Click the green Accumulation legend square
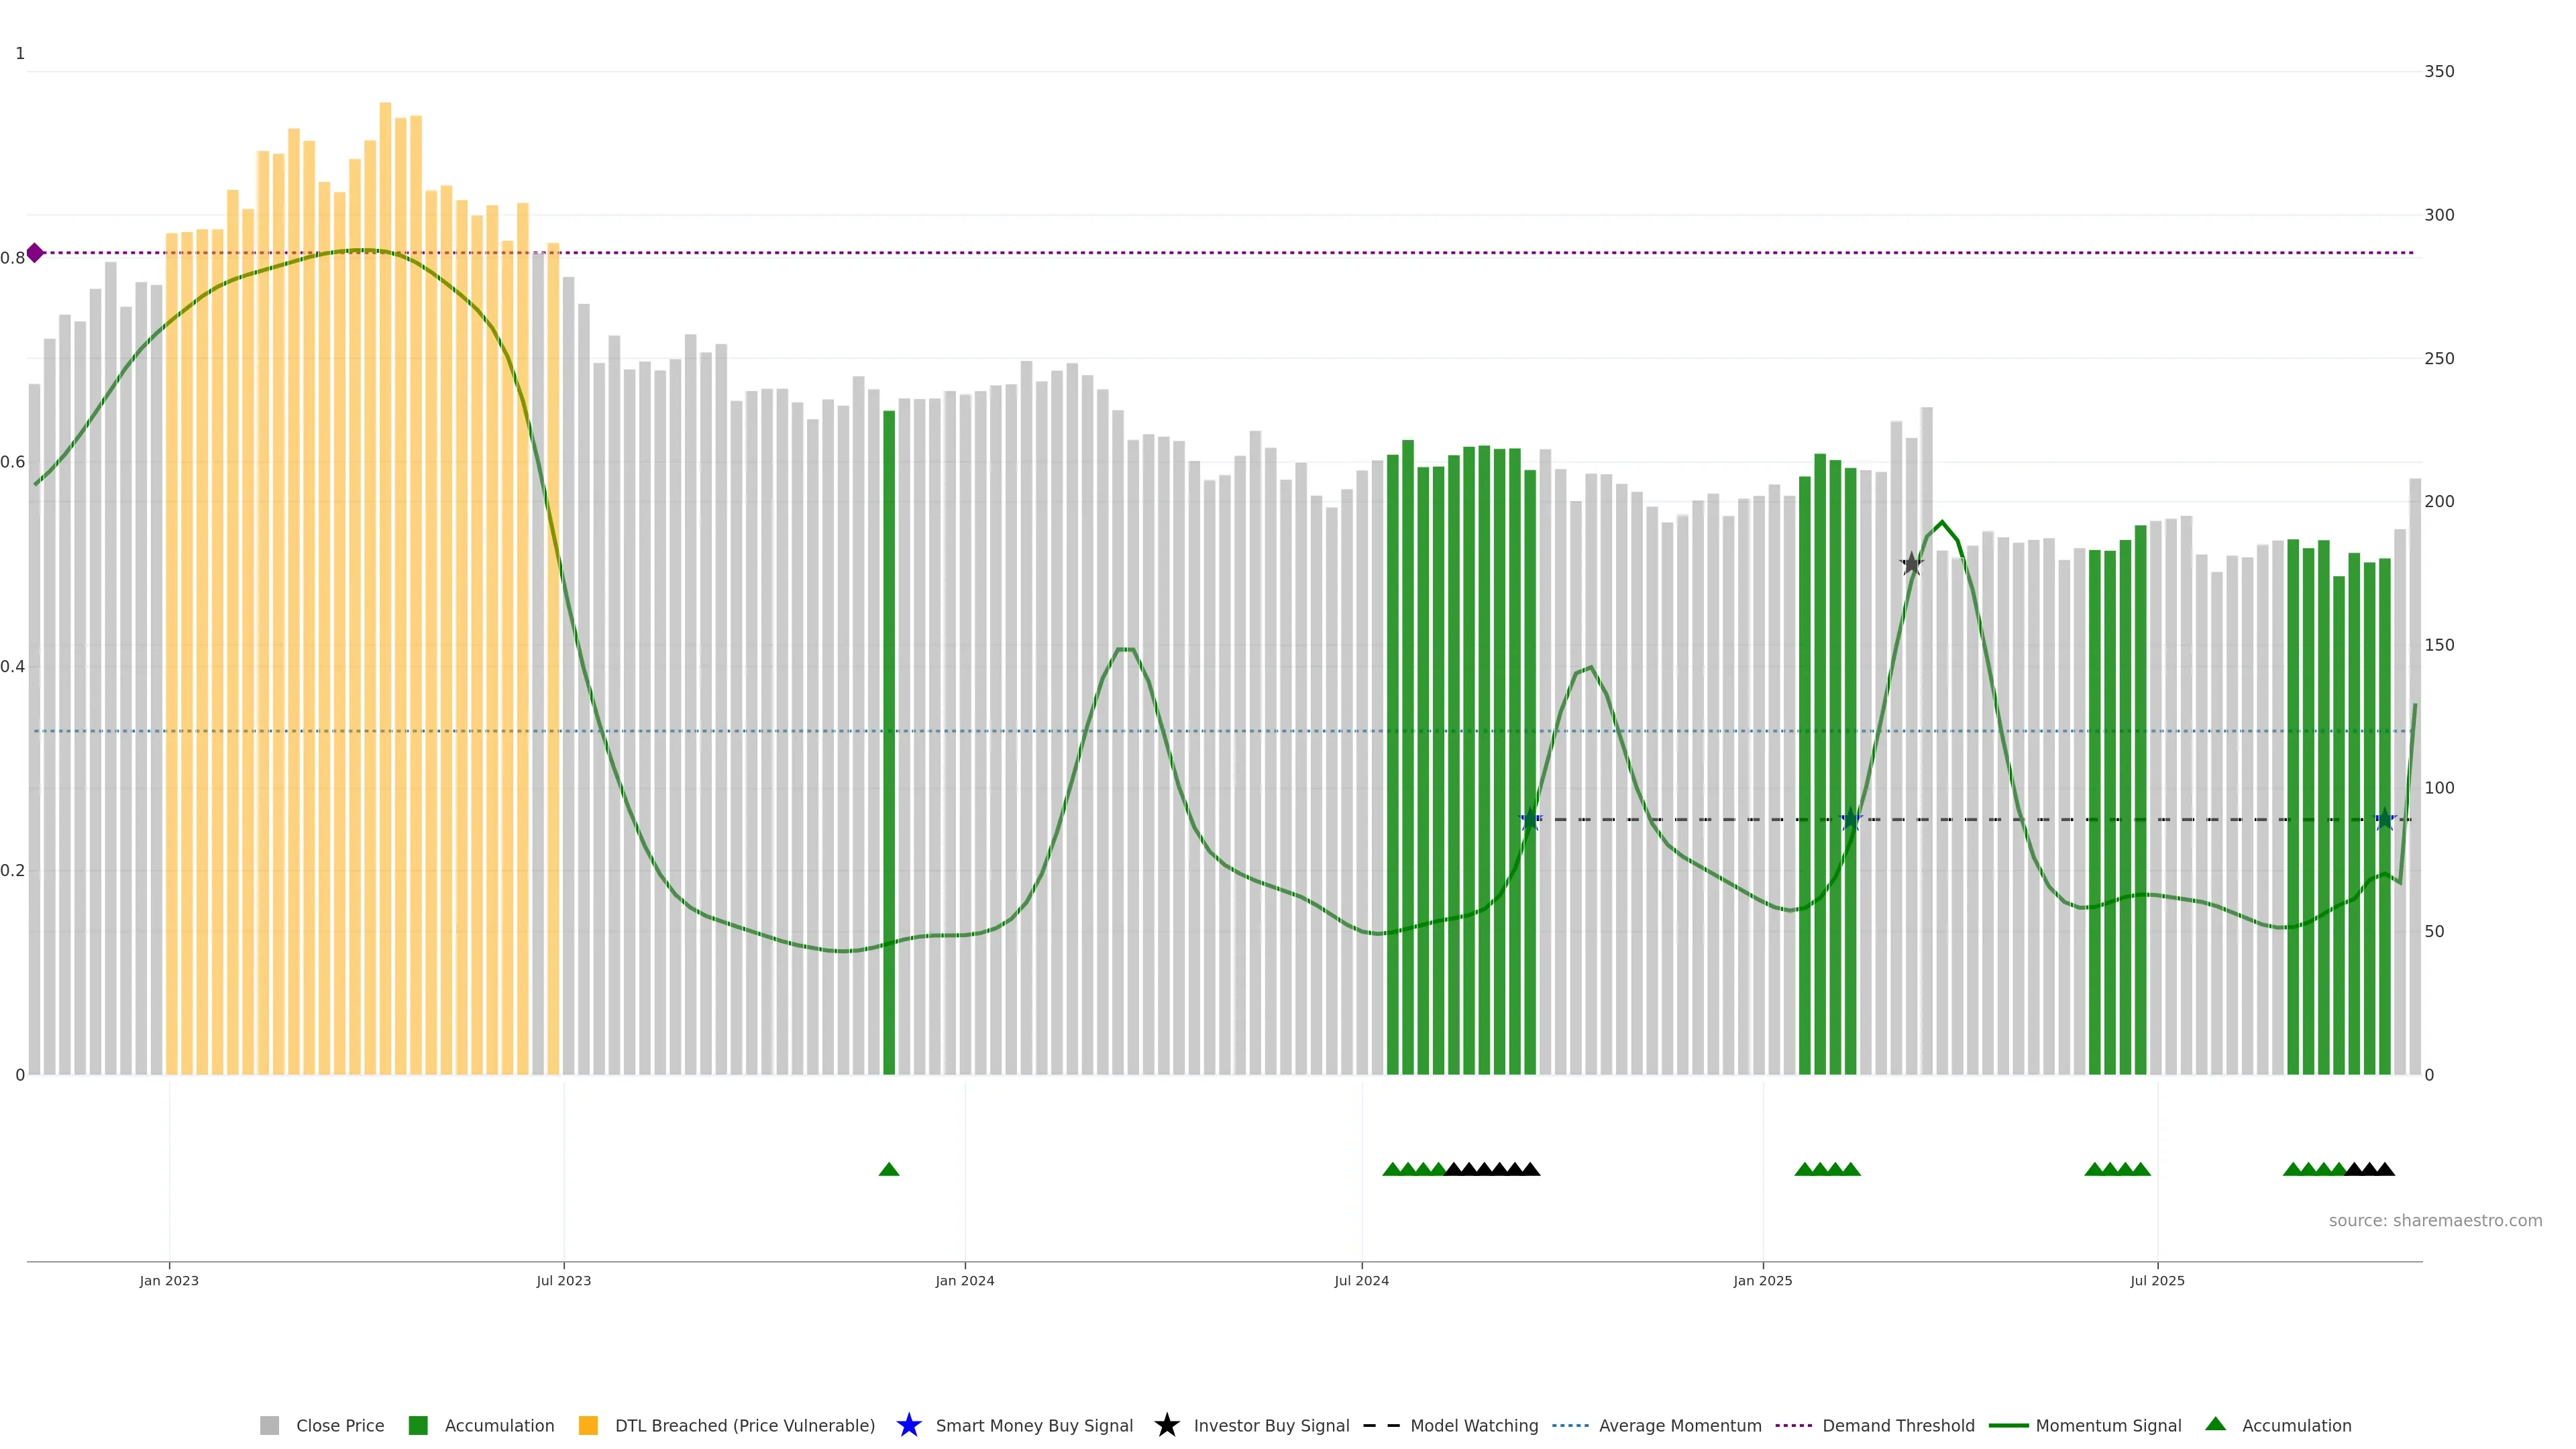 [x=418, y=1425]
